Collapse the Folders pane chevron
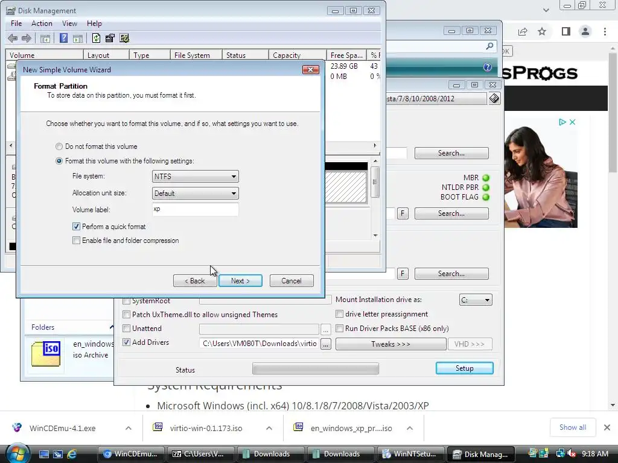Image resolution: width=618 pixels, height=463 pixels. point(112,327)
